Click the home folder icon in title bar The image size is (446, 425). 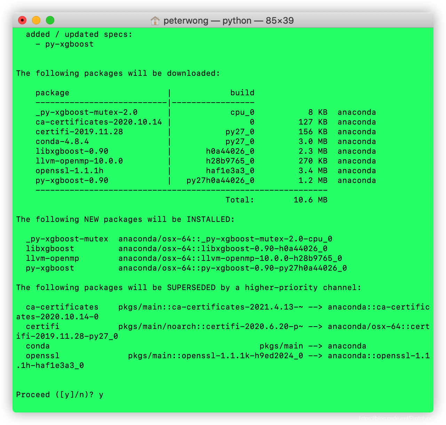tap(156, 21)
